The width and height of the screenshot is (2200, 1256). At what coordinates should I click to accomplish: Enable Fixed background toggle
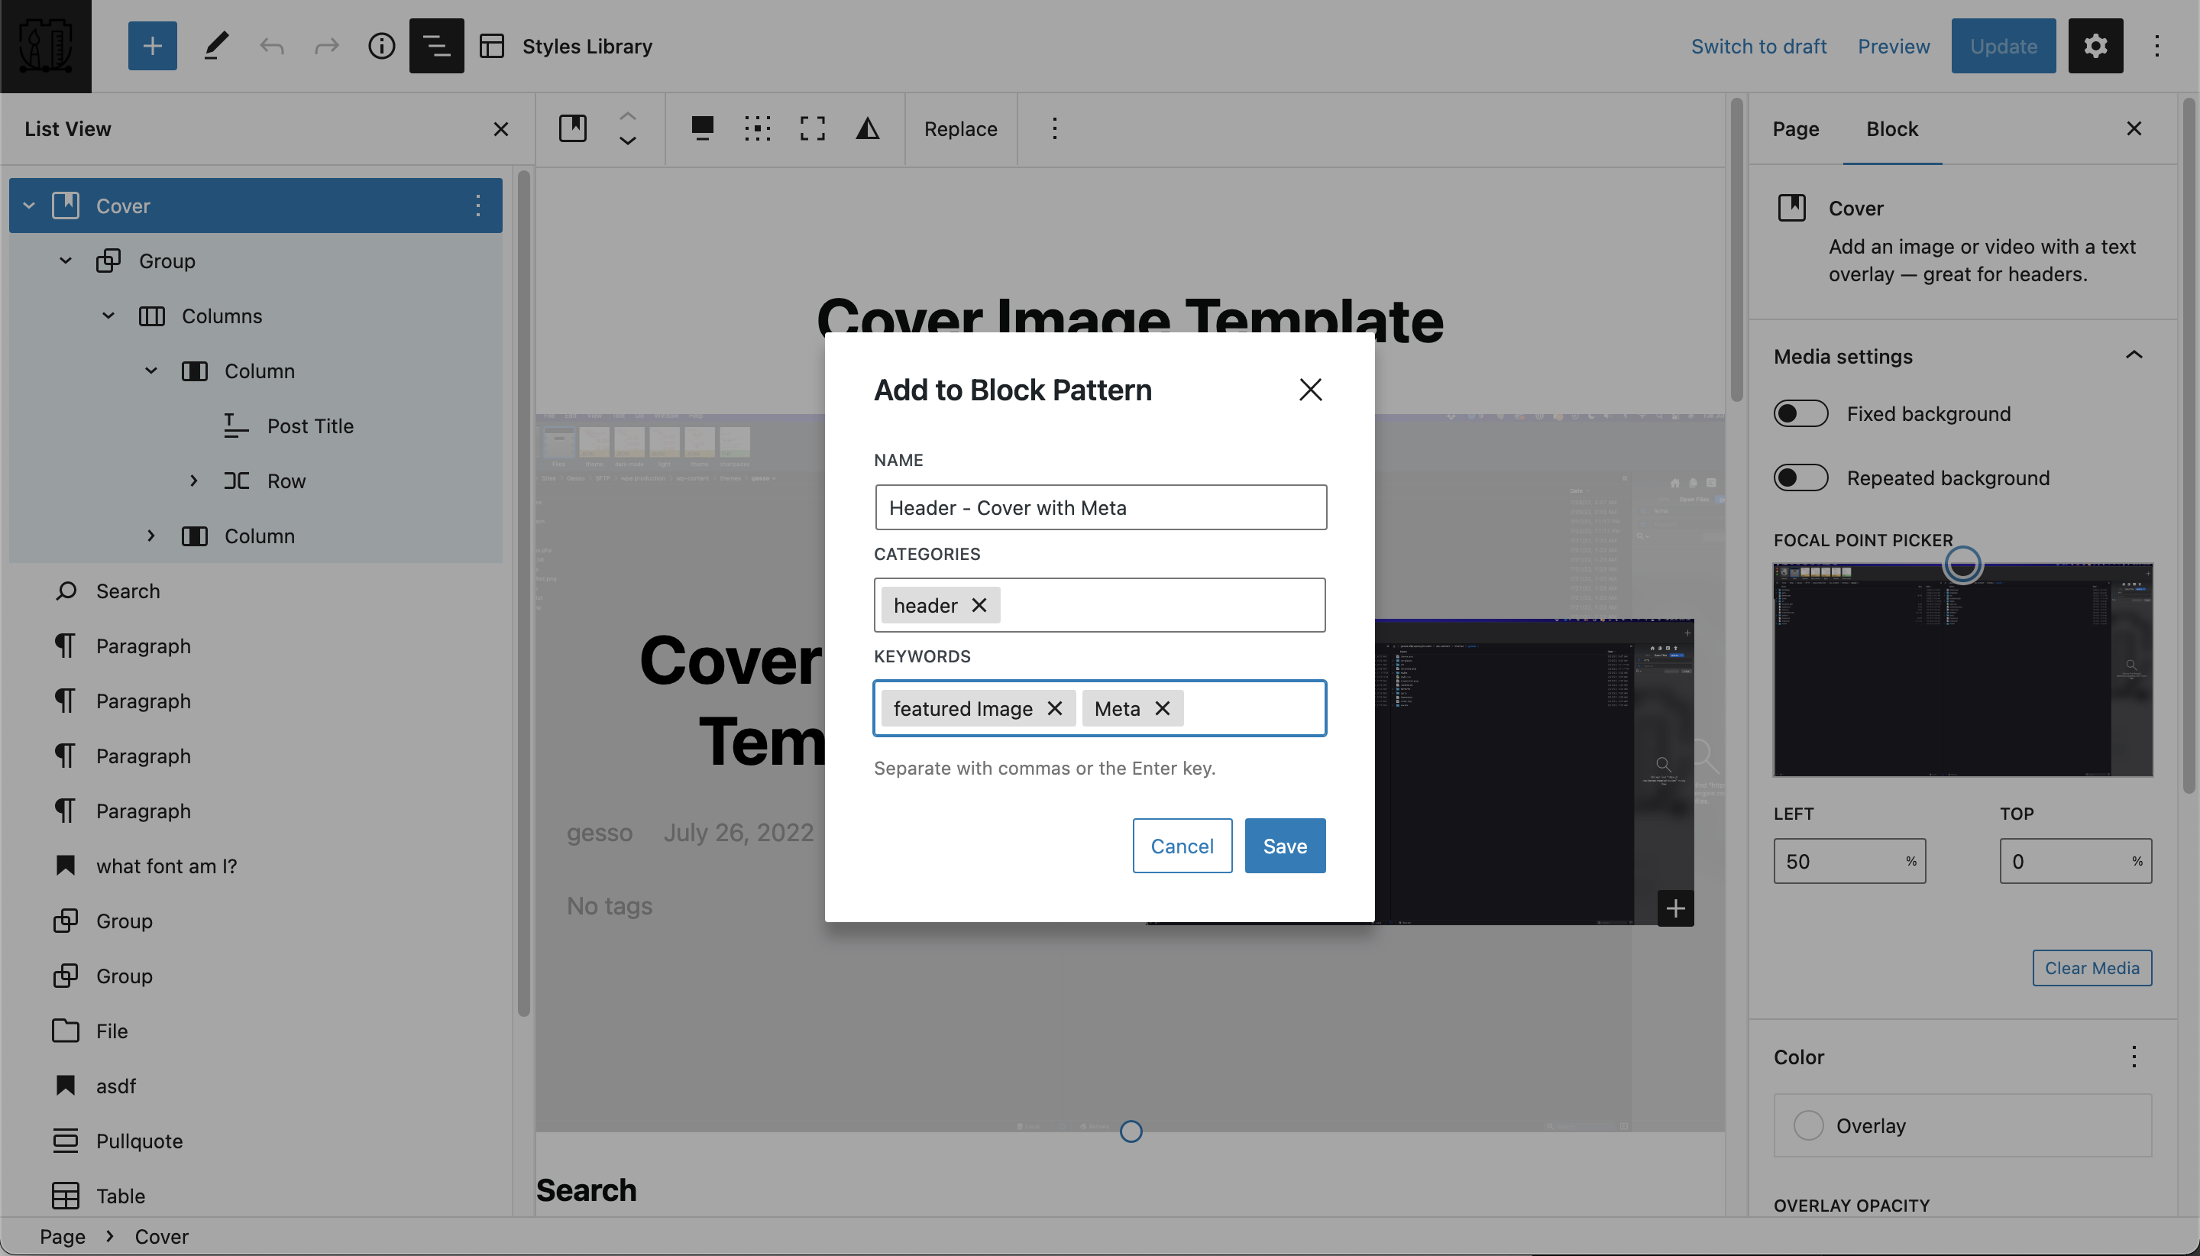pyautogui.click(x=1800, y=414)
